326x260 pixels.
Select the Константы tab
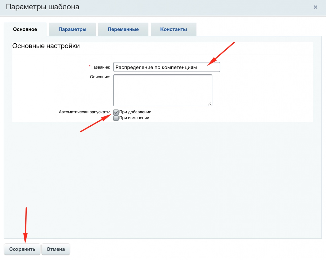173,29
